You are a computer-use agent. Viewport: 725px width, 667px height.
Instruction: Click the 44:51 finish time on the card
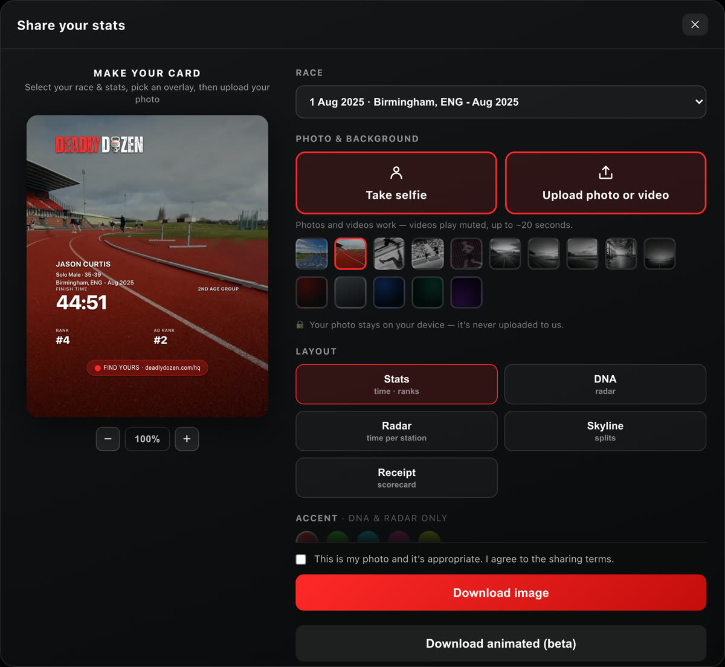tap(82, 302)
